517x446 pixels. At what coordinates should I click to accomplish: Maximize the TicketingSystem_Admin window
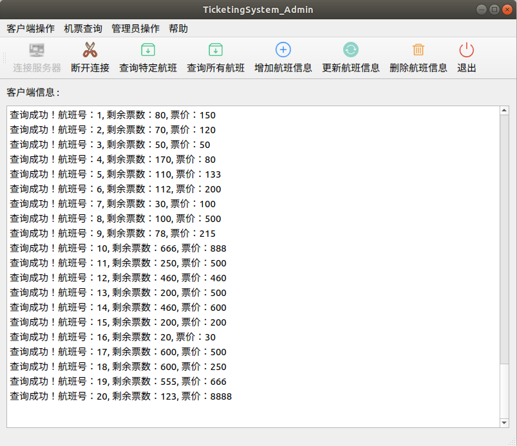[x=494, y=10]
